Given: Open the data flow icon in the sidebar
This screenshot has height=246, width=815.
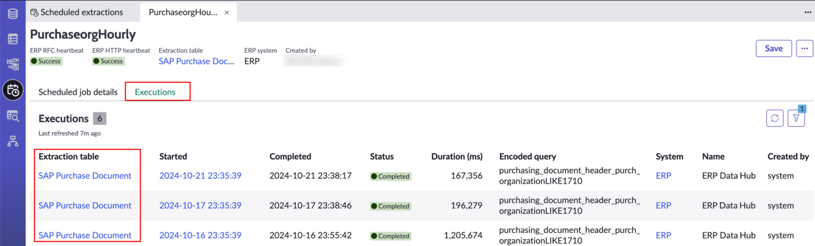Looking at the screenshot, I should click(x=12, y=65).
